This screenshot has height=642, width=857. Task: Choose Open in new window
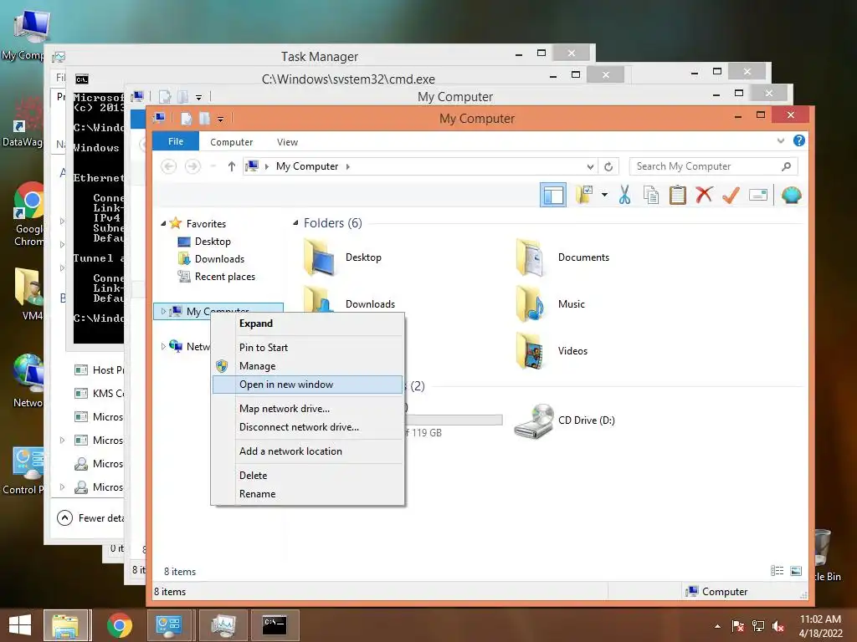(308, 385)
